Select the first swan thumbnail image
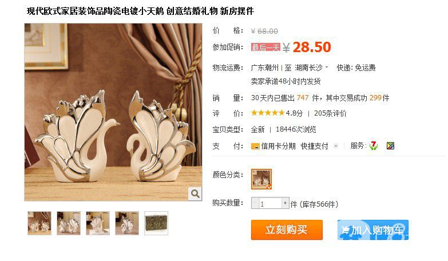 point(39,223)
